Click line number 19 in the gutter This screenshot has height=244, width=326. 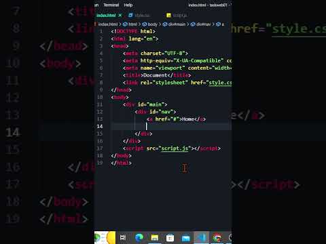tap(100, 163)
